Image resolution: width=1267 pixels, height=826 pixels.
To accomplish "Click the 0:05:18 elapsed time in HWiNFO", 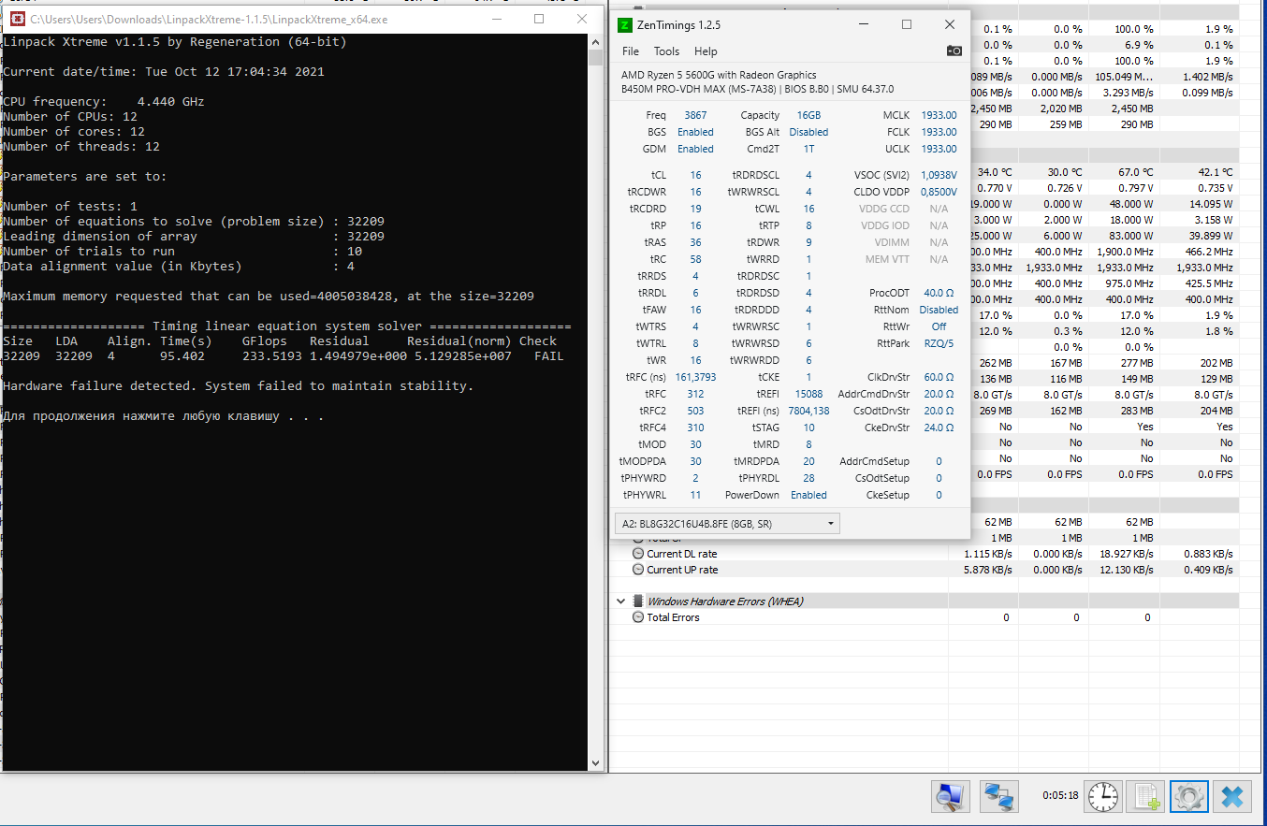I will 1060,796.
